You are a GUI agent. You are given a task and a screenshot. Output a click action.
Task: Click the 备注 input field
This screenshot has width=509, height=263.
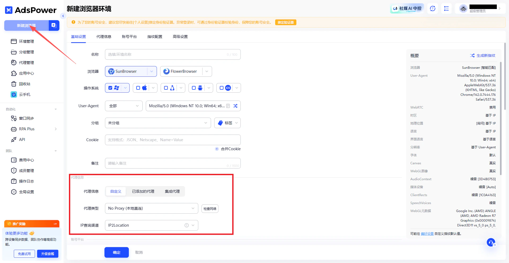pyautogui.click(x=173, y=163)
